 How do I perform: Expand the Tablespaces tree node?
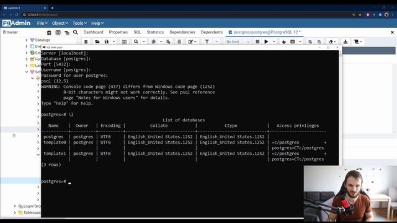click(15, 212)
